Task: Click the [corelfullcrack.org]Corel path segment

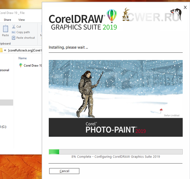Action: (25, 50)
